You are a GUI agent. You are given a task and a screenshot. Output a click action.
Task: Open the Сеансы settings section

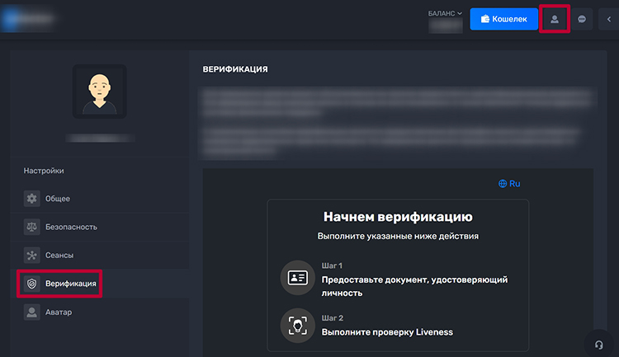[100, 256]
